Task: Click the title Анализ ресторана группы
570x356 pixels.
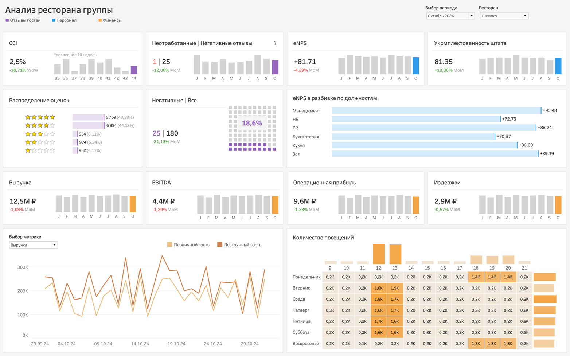Action: coord(58,10)
